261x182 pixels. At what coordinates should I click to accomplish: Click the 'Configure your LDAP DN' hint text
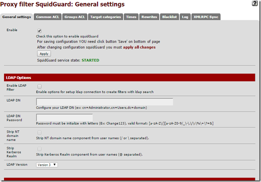[92, 108]
